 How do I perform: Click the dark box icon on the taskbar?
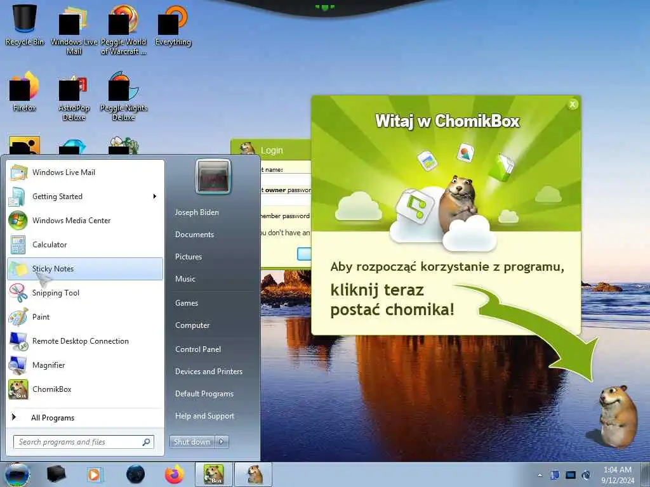56,474
